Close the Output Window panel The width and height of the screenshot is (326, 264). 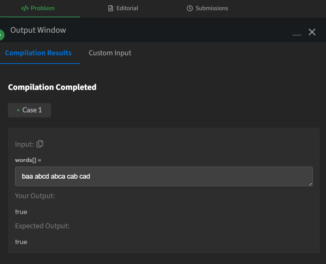tap(312, 32)
